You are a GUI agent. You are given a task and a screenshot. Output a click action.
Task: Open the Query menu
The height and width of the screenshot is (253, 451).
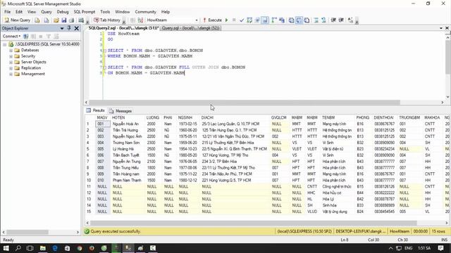coord(46,12)
